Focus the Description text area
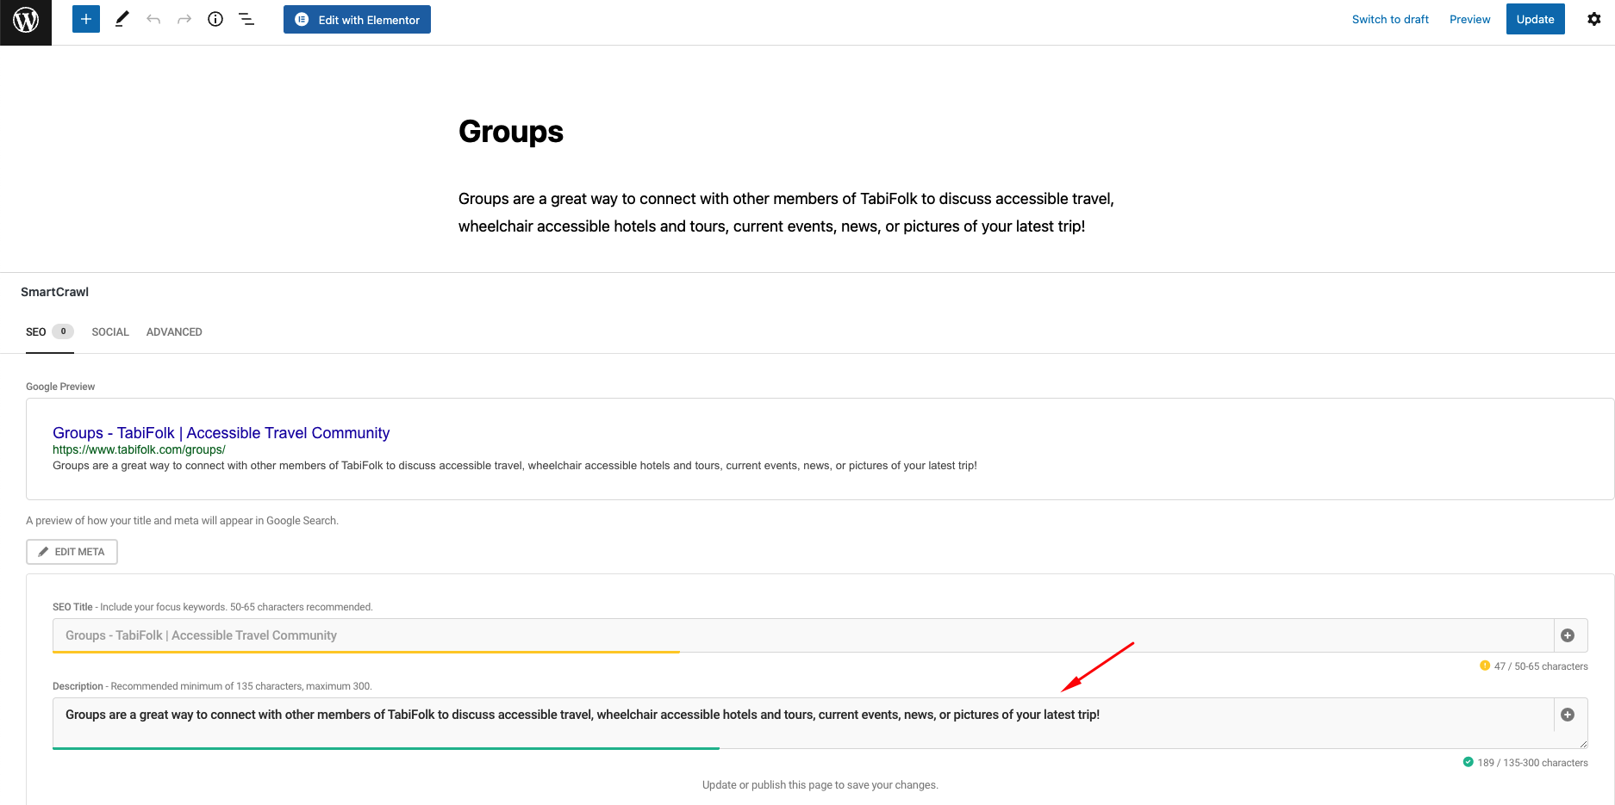The height and width of the screenshot is (805, 1615). (x=803, y=723)
